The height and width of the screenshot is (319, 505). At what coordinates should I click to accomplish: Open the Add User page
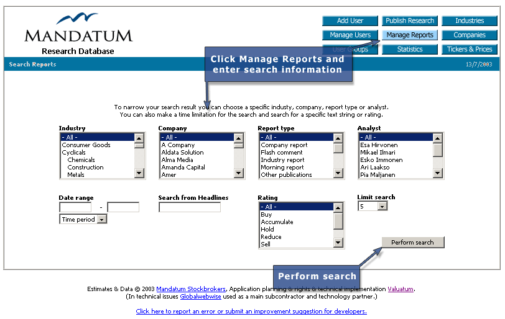tap(350, 20)
